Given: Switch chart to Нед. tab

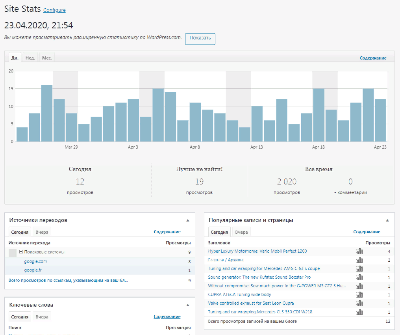Looking at the screenshot, I should click(x=30, y=58).
